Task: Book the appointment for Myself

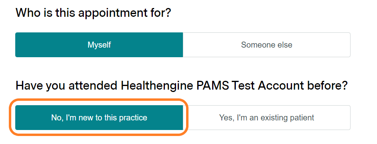Action: 99,45
